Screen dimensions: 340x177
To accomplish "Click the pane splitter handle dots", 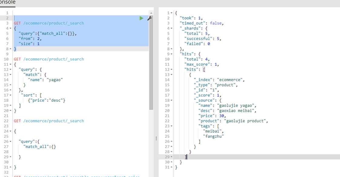I will coord(156,138).
